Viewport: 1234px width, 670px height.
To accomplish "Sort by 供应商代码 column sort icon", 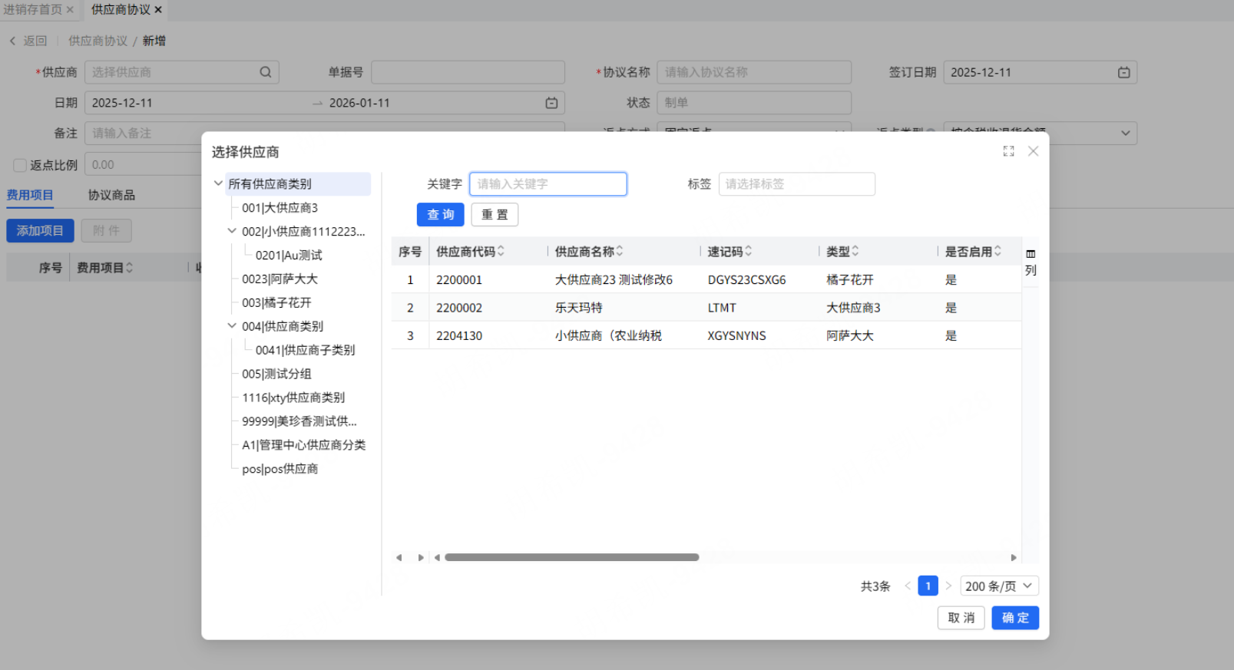I will (501, 251).
